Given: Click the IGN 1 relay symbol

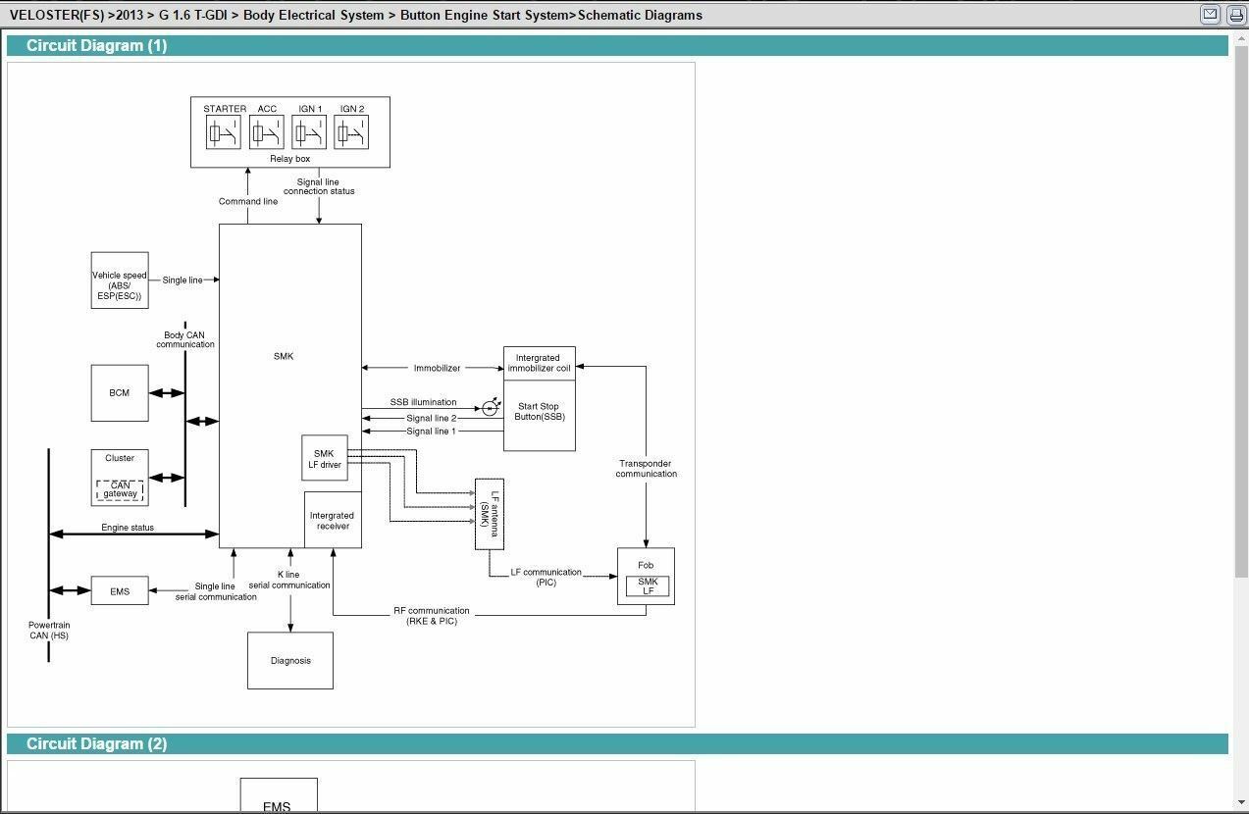Looking at the screenshot, I should click(309, 132).
